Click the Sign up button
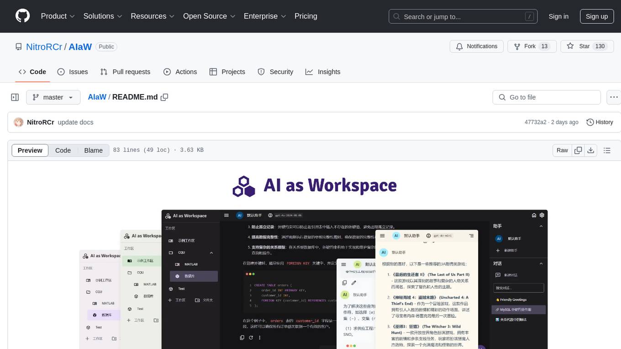The image size is (621, 349). pyautogui.click(x=597, y=16)
